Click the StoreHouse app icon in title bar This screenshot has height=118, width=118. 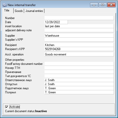click(x=4, y=5)
